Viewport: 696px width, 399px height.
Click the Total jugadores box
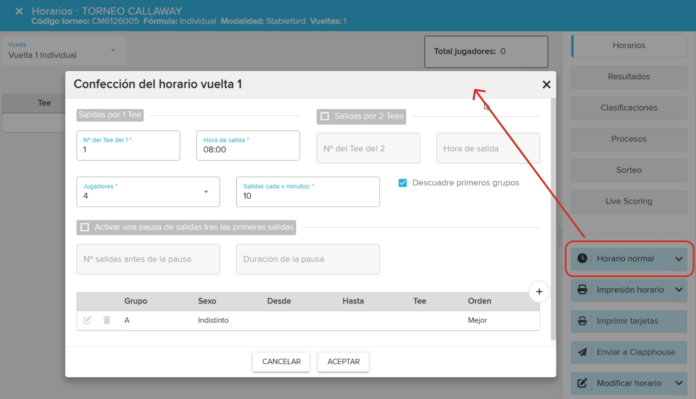(486, 52)
